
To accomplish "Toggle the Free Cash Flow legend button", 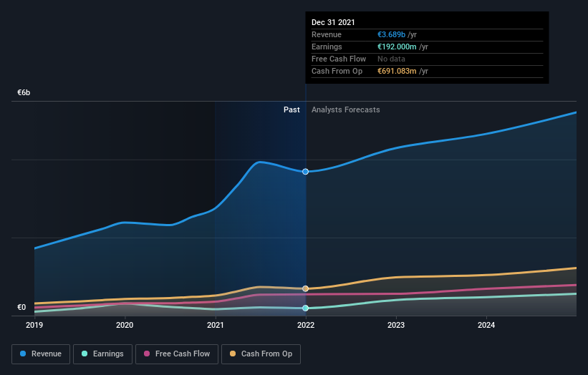I will point(177,354).
